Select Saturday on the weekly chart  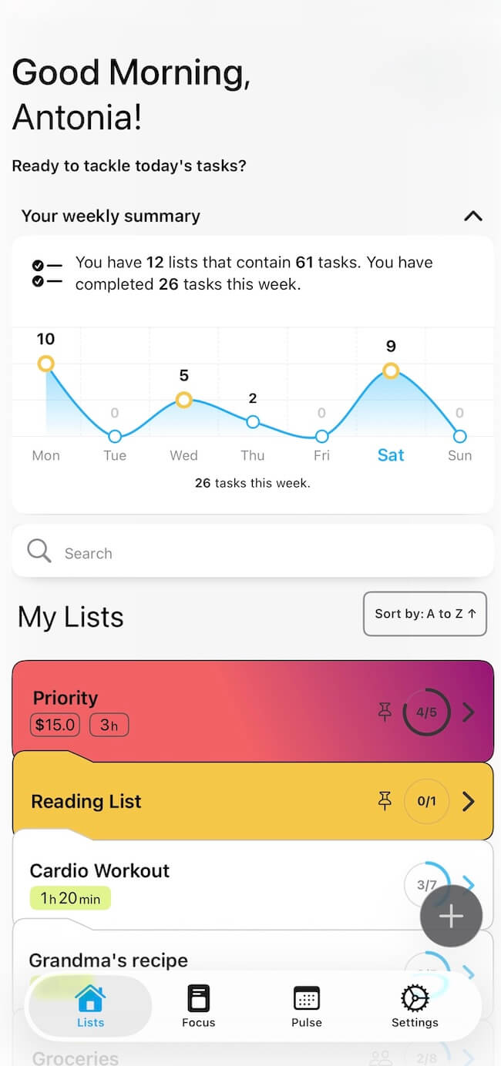[391, 455]
